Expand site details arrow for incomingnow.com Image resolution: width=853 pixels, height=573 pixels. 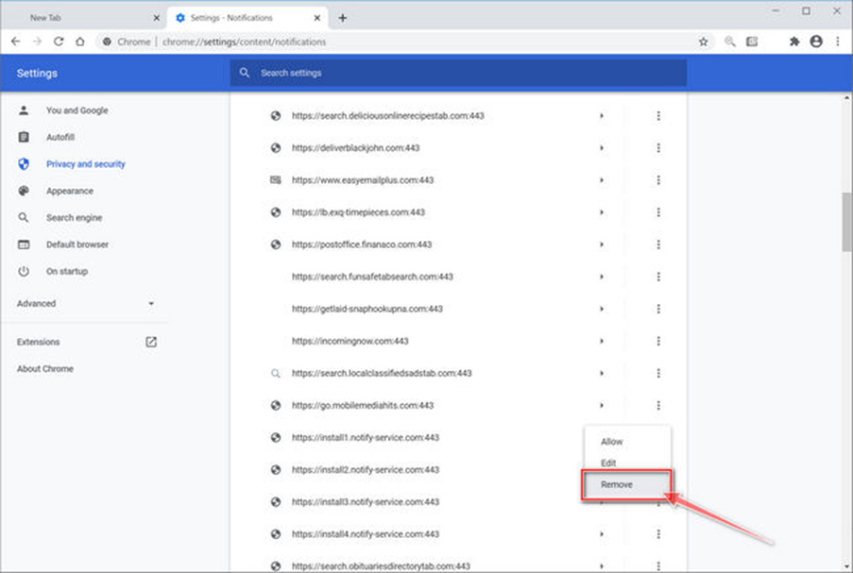tap(602, 341)
